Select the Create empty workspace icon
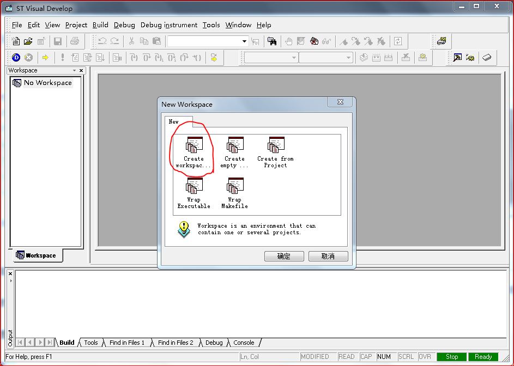This screenshot has width=514, height=366. tap(235, 152)
